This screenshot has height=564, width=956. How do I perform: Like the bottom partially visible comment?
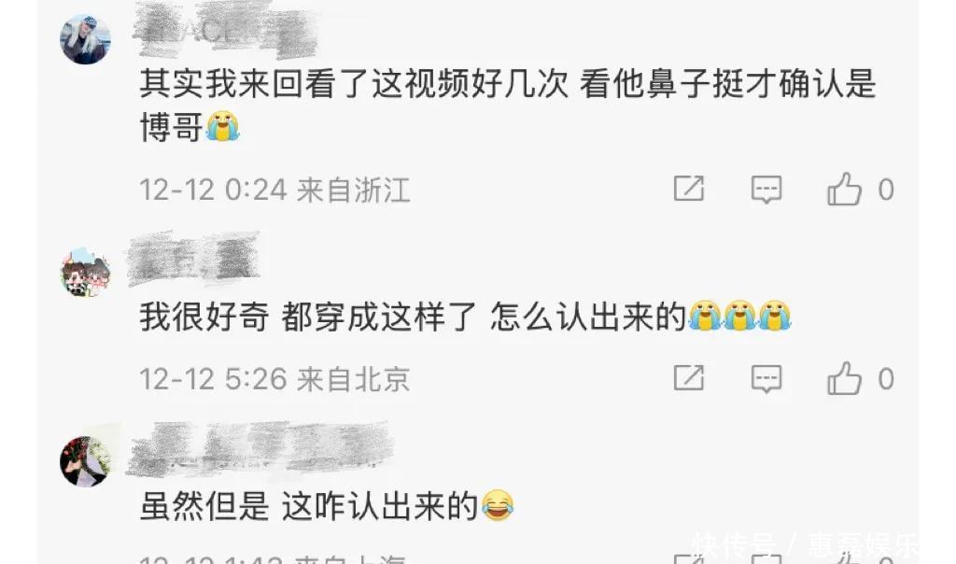[844, 557]
